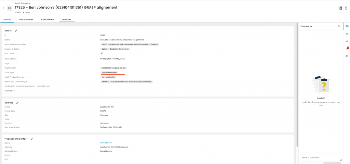Image resolution: width=350 pixels, height=164 pixels.
Task: Open the Ben Johnson producer link
Action: tap(106, 143)
